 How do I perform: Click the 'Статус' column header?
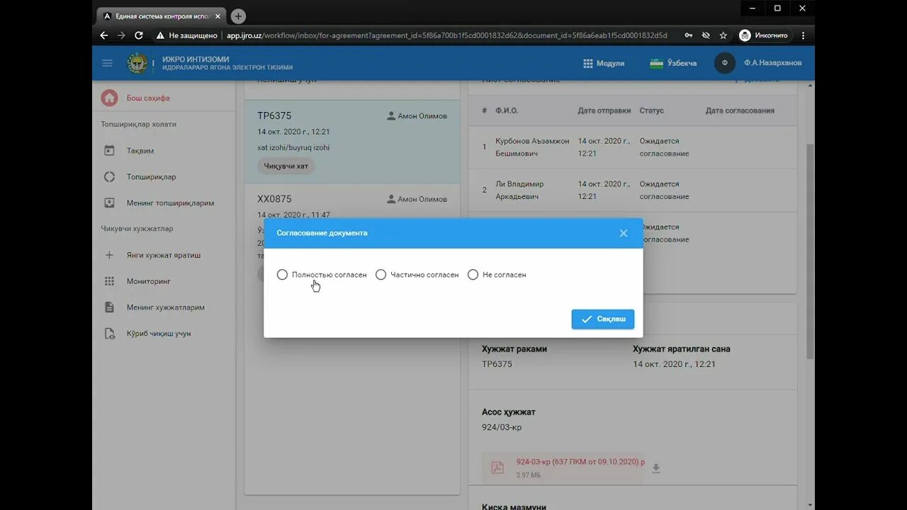(652, 110)
